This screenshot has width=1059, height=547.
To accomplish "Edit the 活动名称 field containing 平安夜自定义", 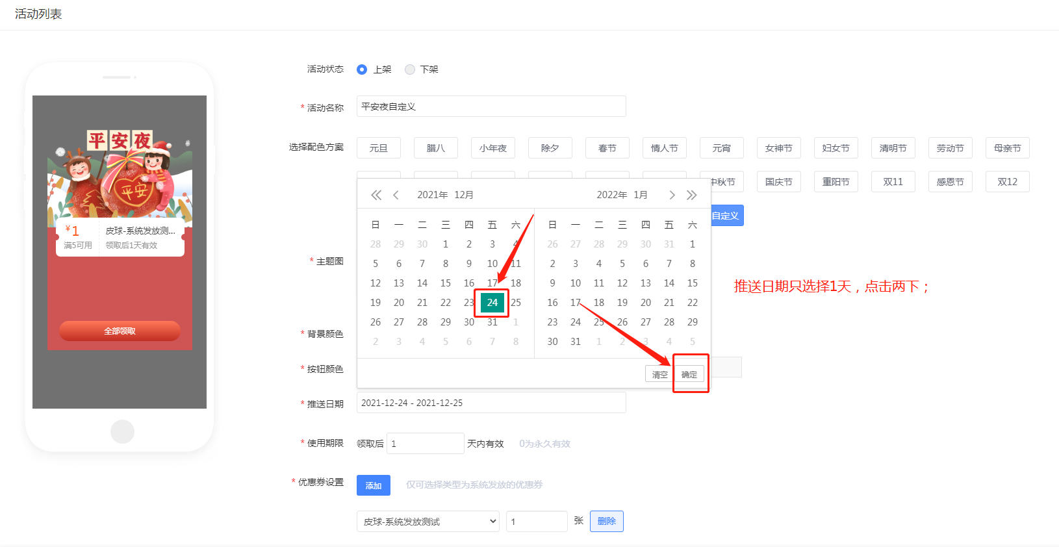I will click(491, 107).
